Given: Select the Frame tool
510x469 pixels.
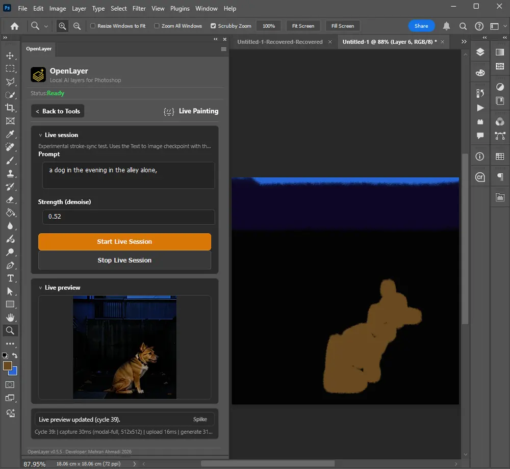Looking at the screenshot, I should point(10,121).
